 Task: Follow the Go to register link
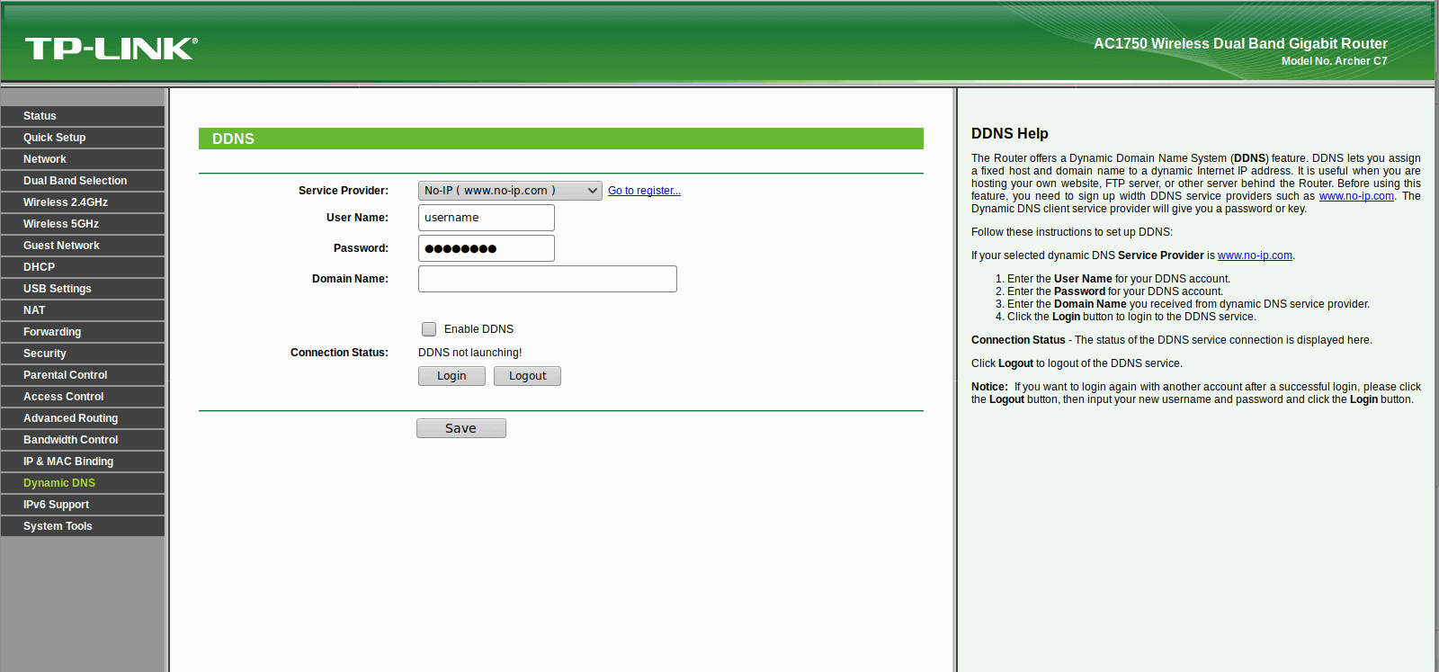pos(644,191)
